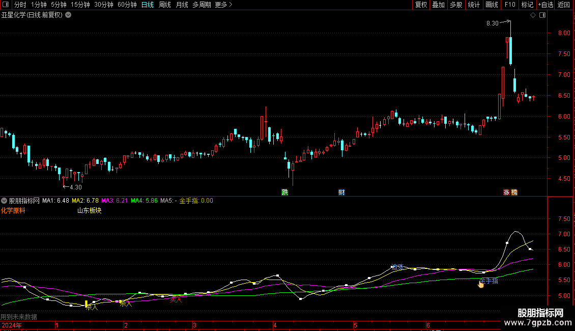Select the 15分钟 period
This screenshot has height=331, width=575.
(x=80, y=5)
